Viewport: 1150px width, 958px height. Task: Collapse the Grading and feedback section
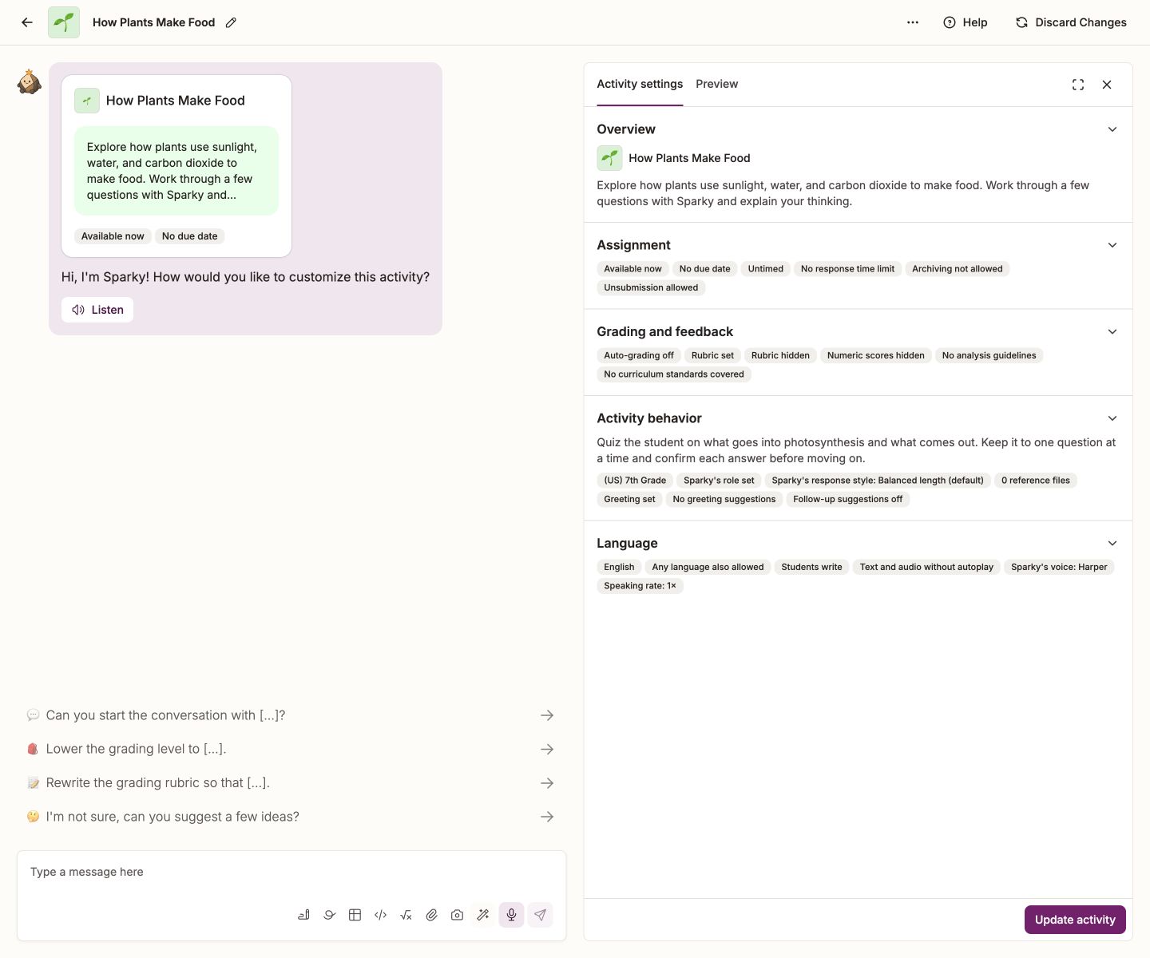click(1112, 331)
